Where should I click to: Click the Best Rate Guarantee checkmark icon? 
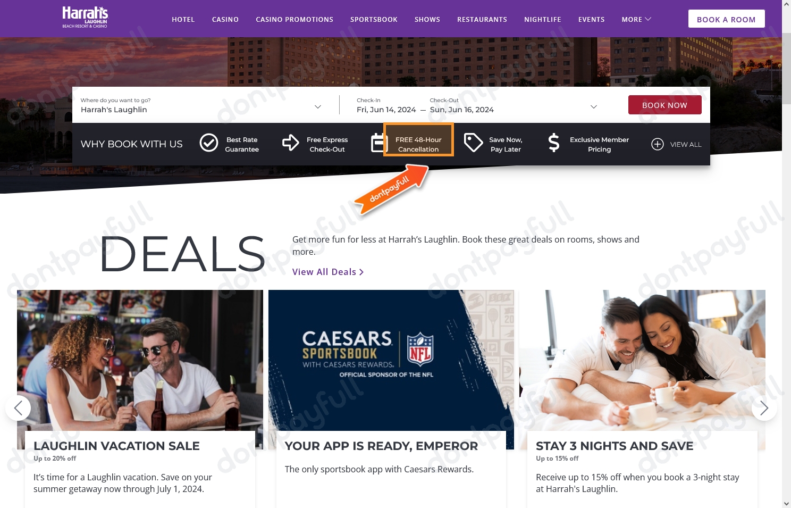pos(209,143)
